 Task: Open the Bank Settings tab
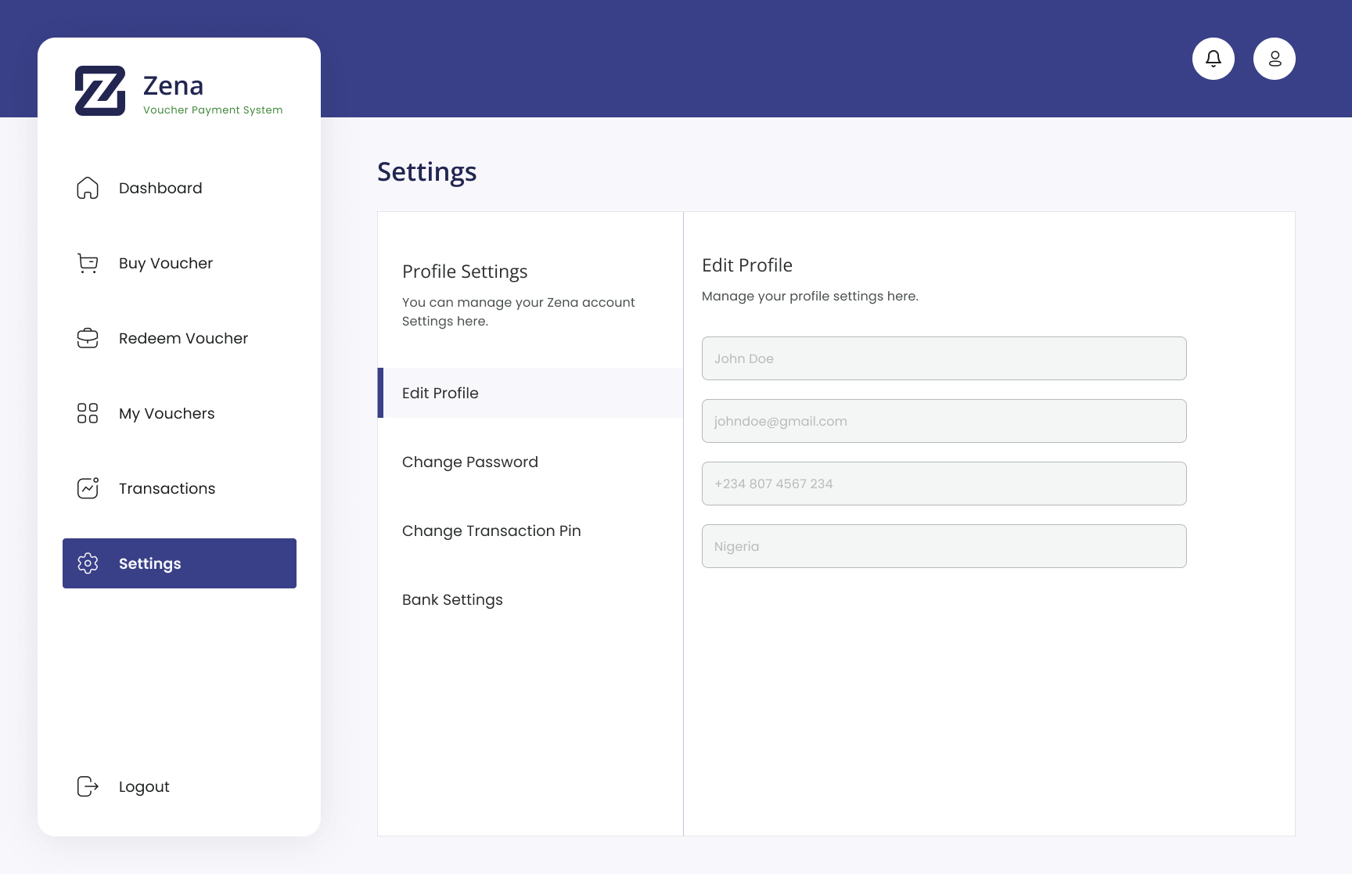click(x=452, y=600)
